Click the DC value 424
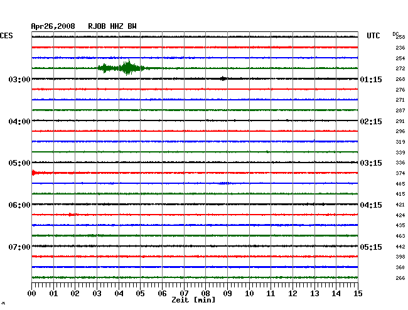The height and width of the screenshot is (310, 408). pos(400,215)
